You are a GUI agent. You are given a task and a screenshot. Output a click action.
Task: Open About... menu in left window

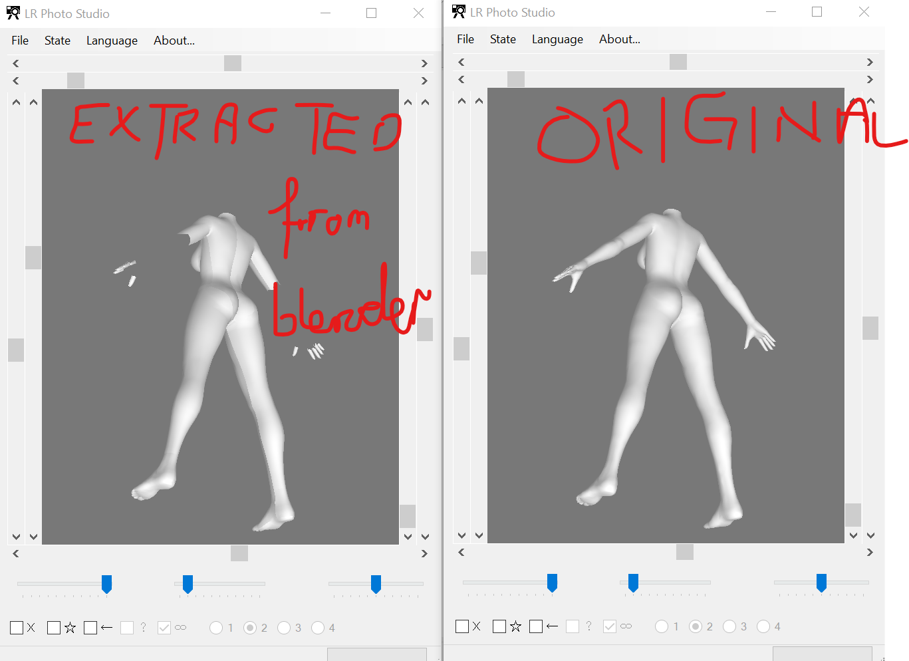(x=174, y=41)
